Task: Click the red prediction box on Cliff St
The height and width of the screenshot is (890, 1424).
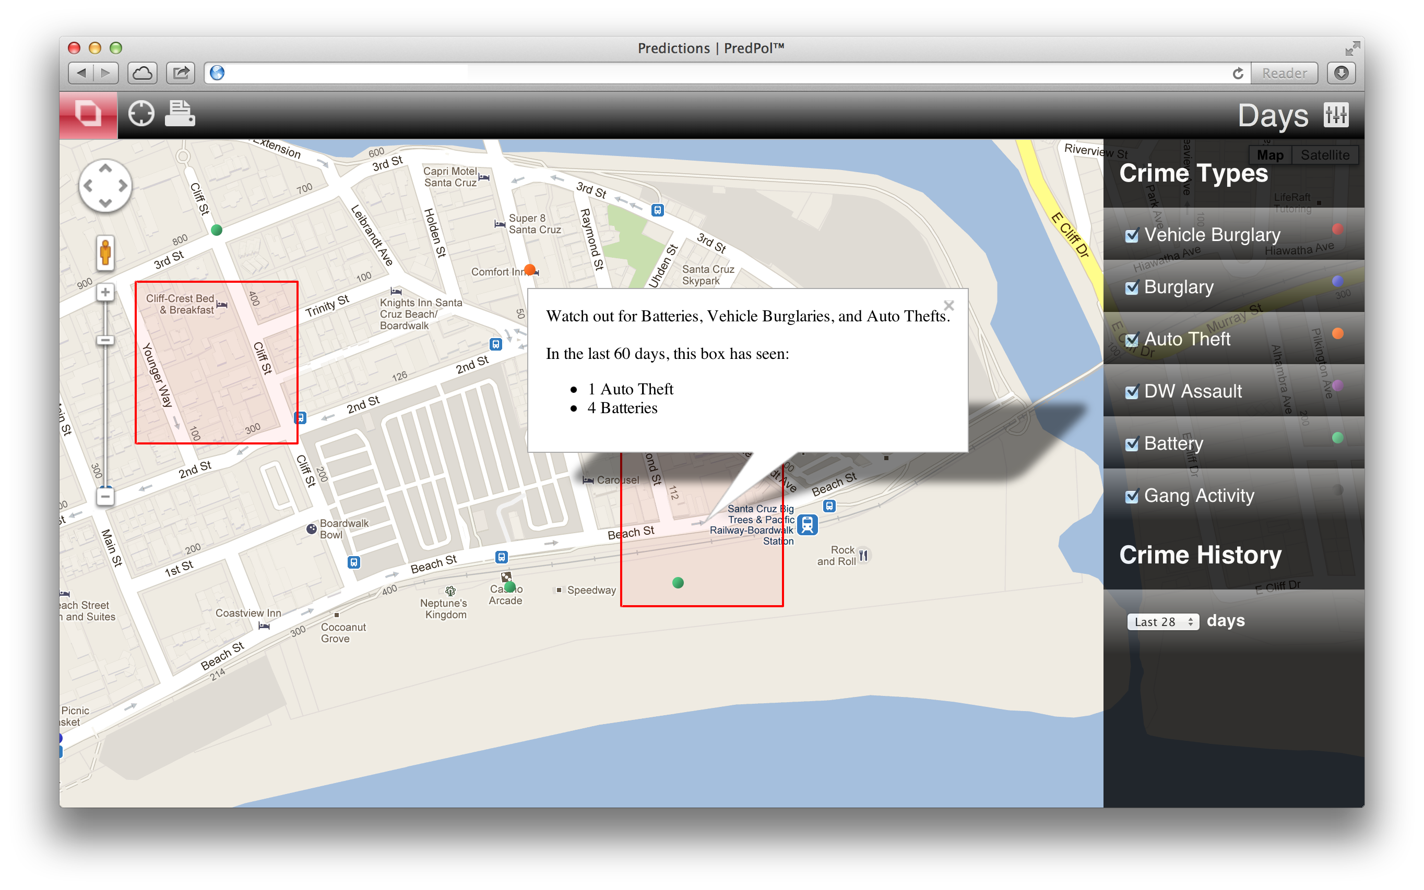Action: point(217,363)
